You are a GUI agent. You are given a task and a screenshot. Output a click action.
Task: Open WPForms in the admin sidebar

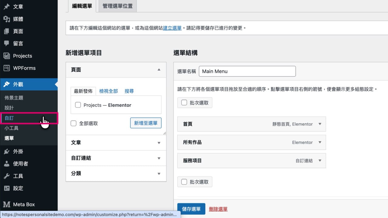coord(29,68)
